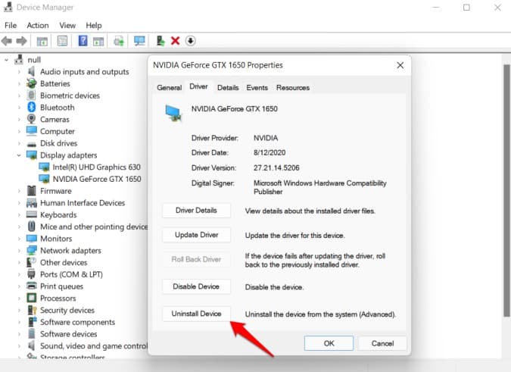The height and width of the screenshot is (372, 511).
Task: Click the Mice and other pointing devices icon
Action: (x=32, y=227)
